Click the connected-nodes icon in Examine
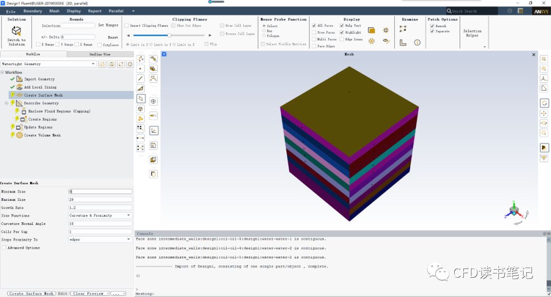Viewport: 551px width, 297px height. coord(403,28)
